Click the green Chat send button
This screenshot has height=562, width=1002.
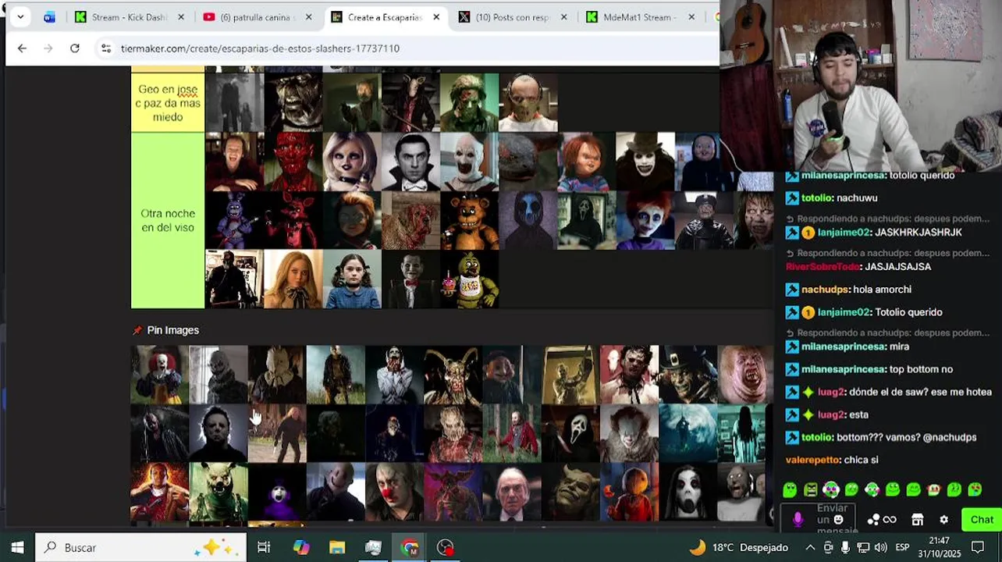981,520
